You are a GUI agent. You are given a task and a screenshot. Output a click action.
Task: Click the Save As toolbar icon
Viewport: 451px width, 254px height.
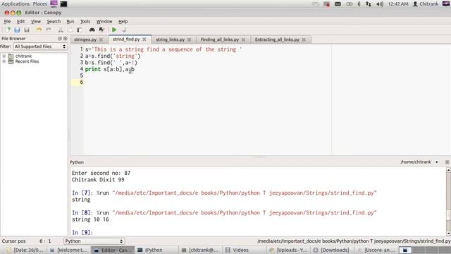(x=27, y=30)
